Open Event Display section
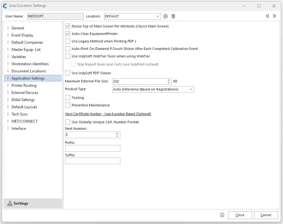Screen dimensions: 283x224 33,35
